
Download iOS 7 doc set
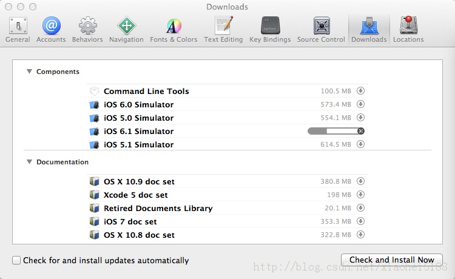pyautogui.click(x=361, y=221)
